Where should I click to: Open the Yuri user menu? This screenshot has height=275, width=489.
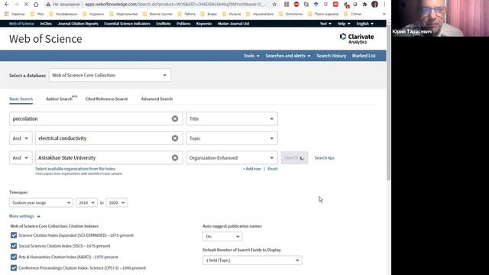[x=325, y=24]
